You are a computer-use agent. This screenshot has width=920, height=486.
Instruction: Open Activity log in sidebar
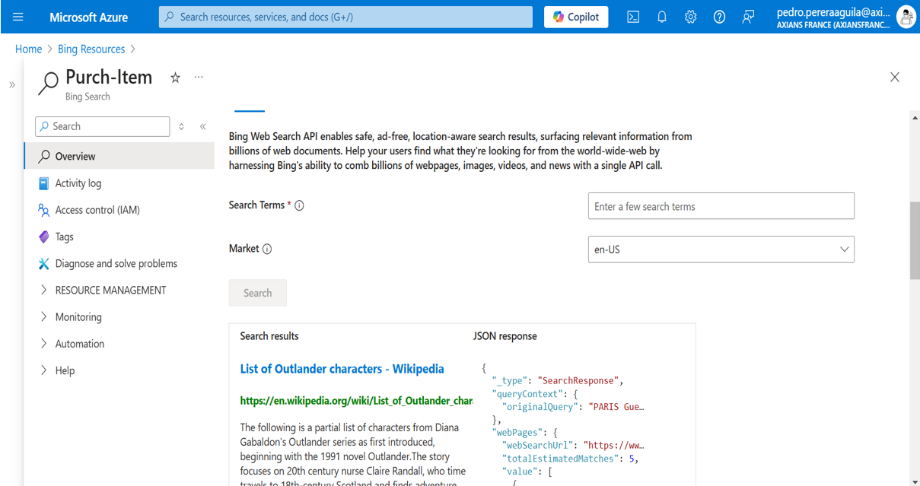tap(78, 183)
